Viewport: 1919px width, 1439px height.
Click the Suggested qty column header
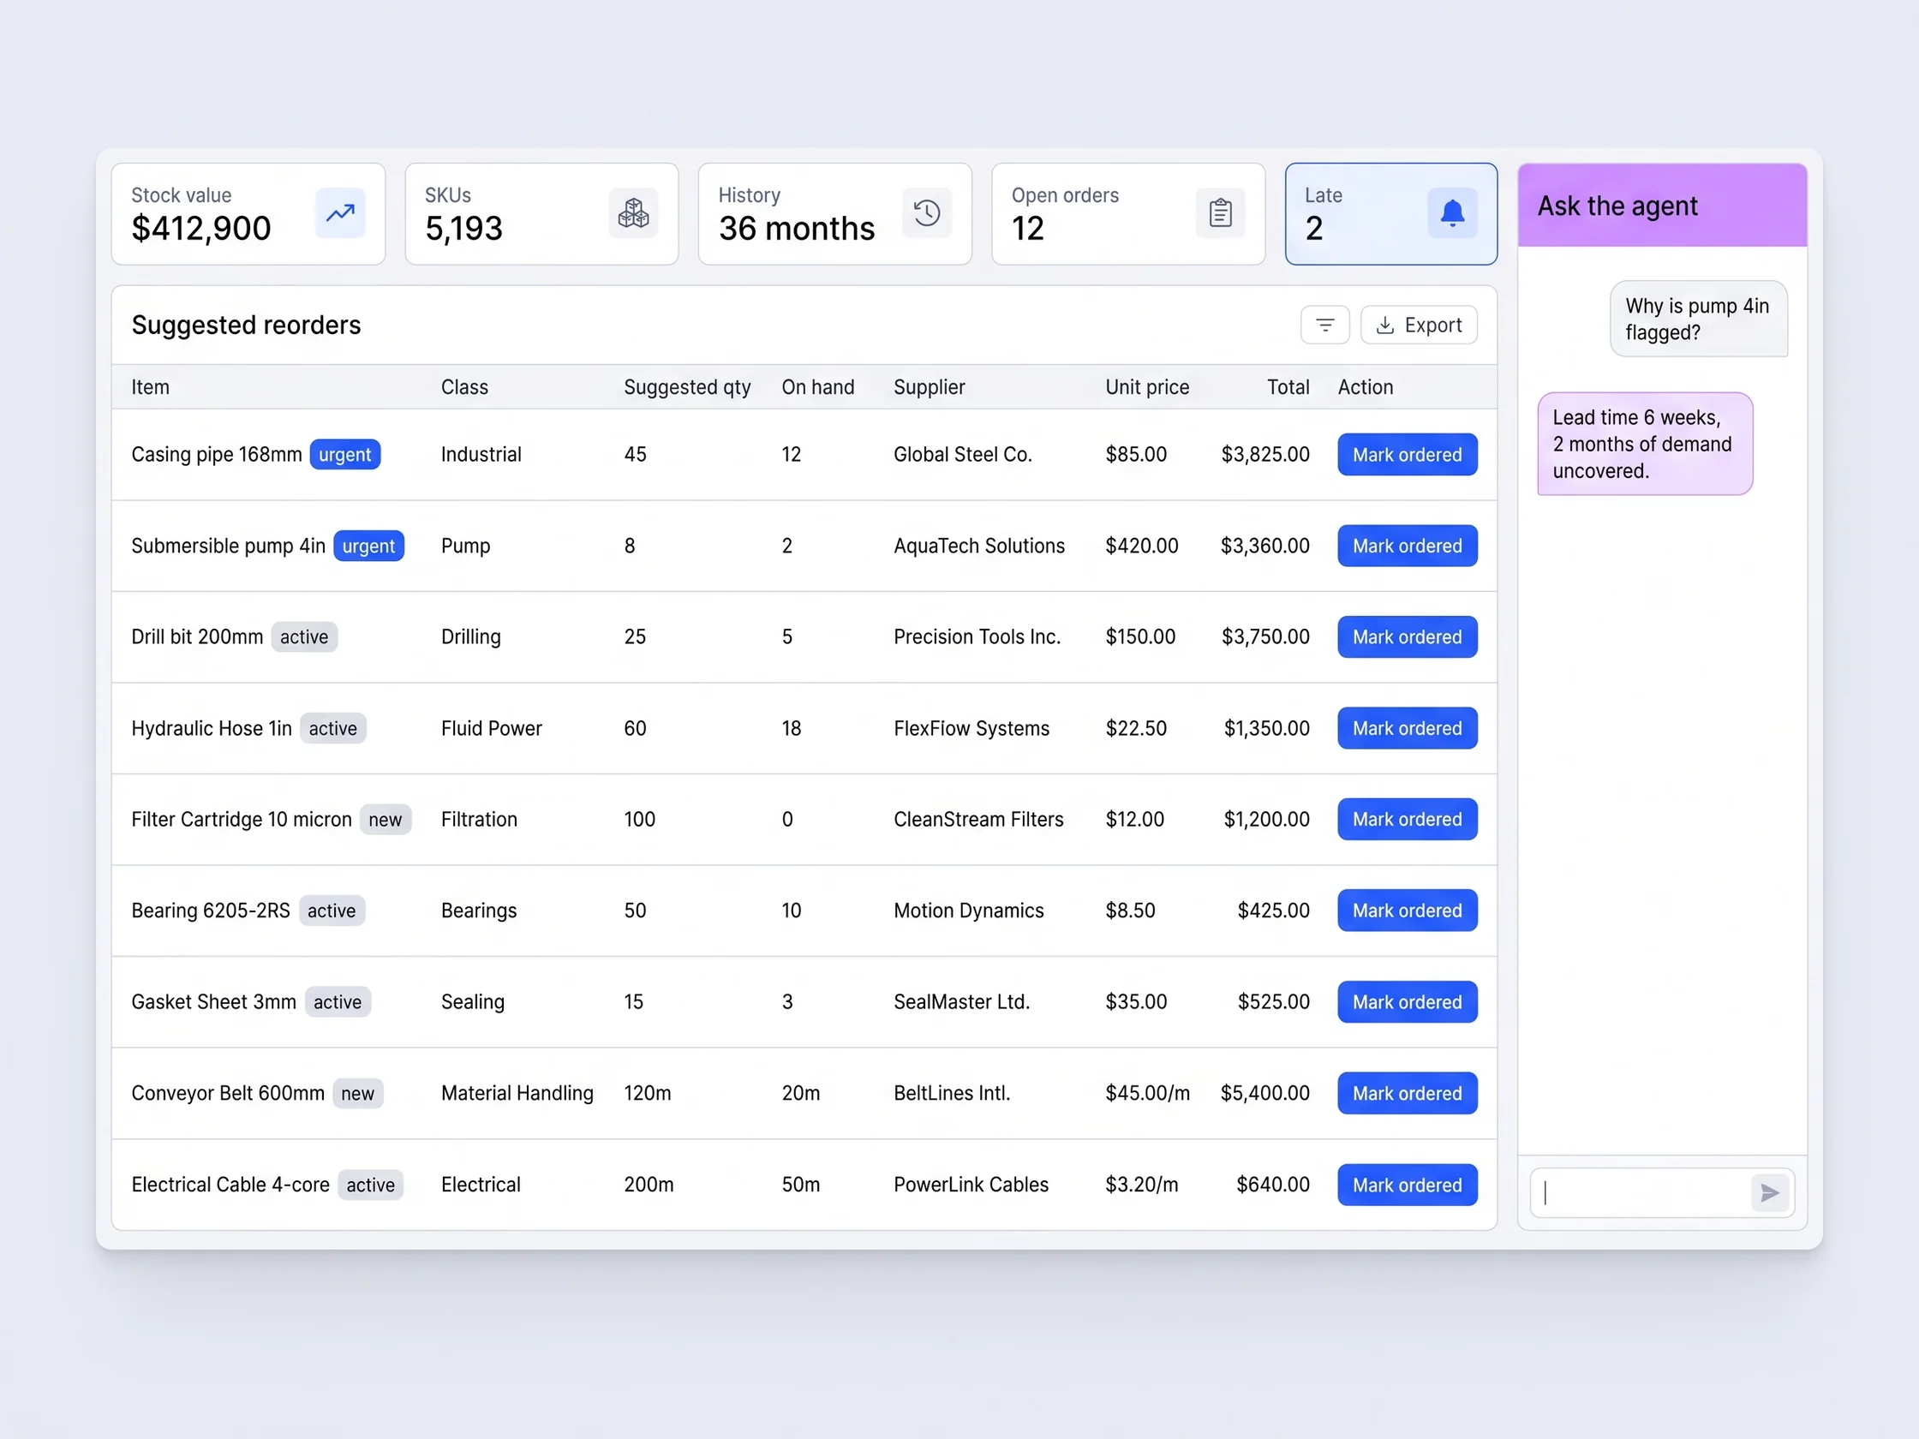[x=687, y=387]
